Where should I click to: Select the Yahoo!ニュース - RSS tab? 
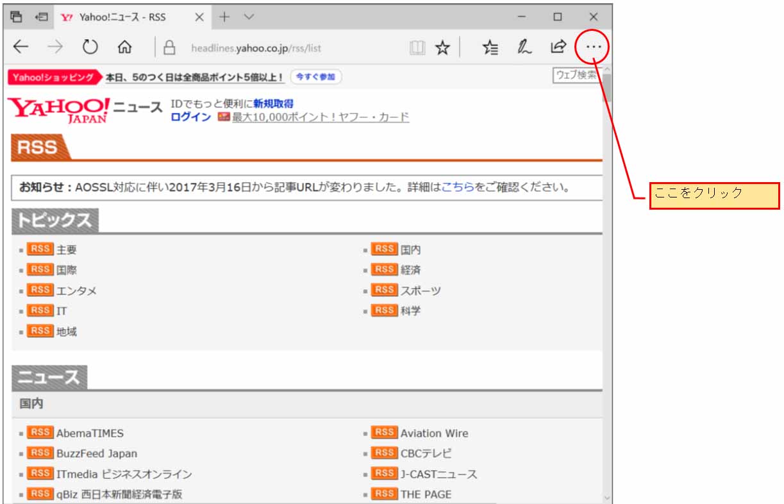[x=132, y=17]
